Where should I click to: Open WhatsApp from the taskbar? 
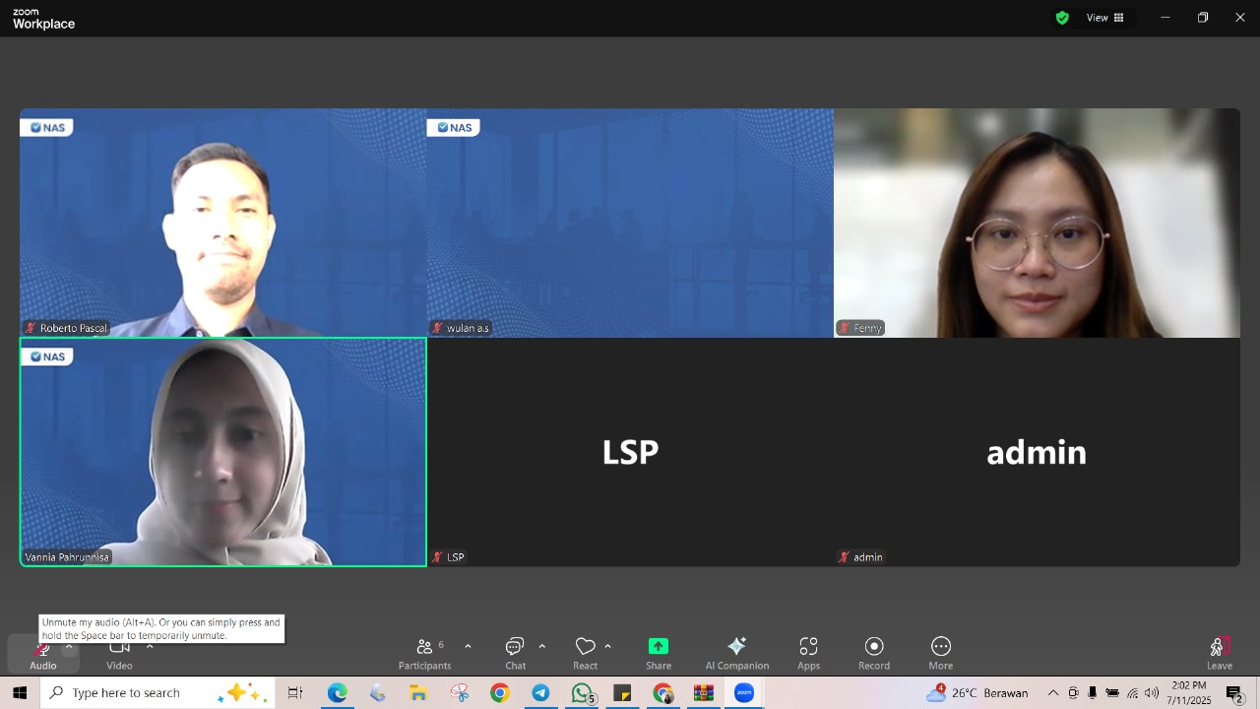pos(582,693)
